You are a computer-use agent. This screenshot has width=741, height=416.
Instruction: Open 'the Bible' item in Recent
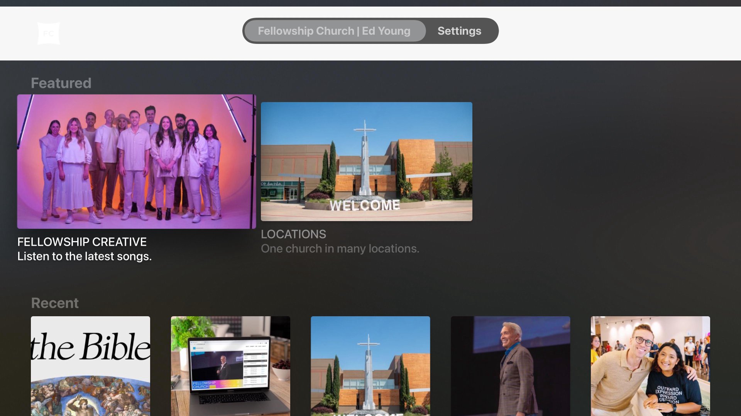tap(90, 366)
